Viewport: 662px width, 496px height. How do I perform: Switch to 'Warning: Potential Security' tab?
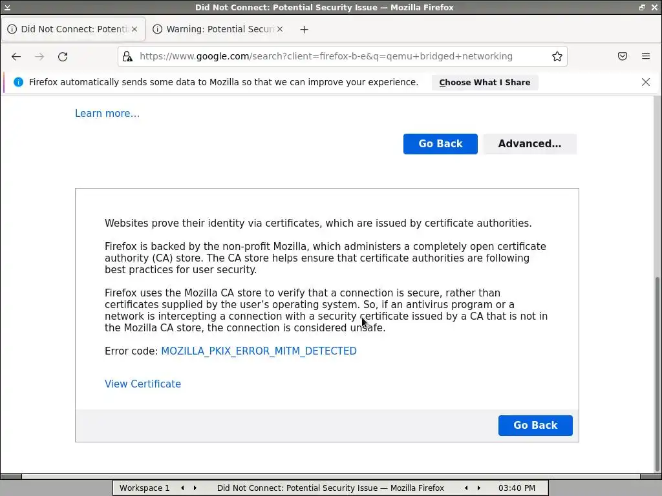tap(218, 29)
